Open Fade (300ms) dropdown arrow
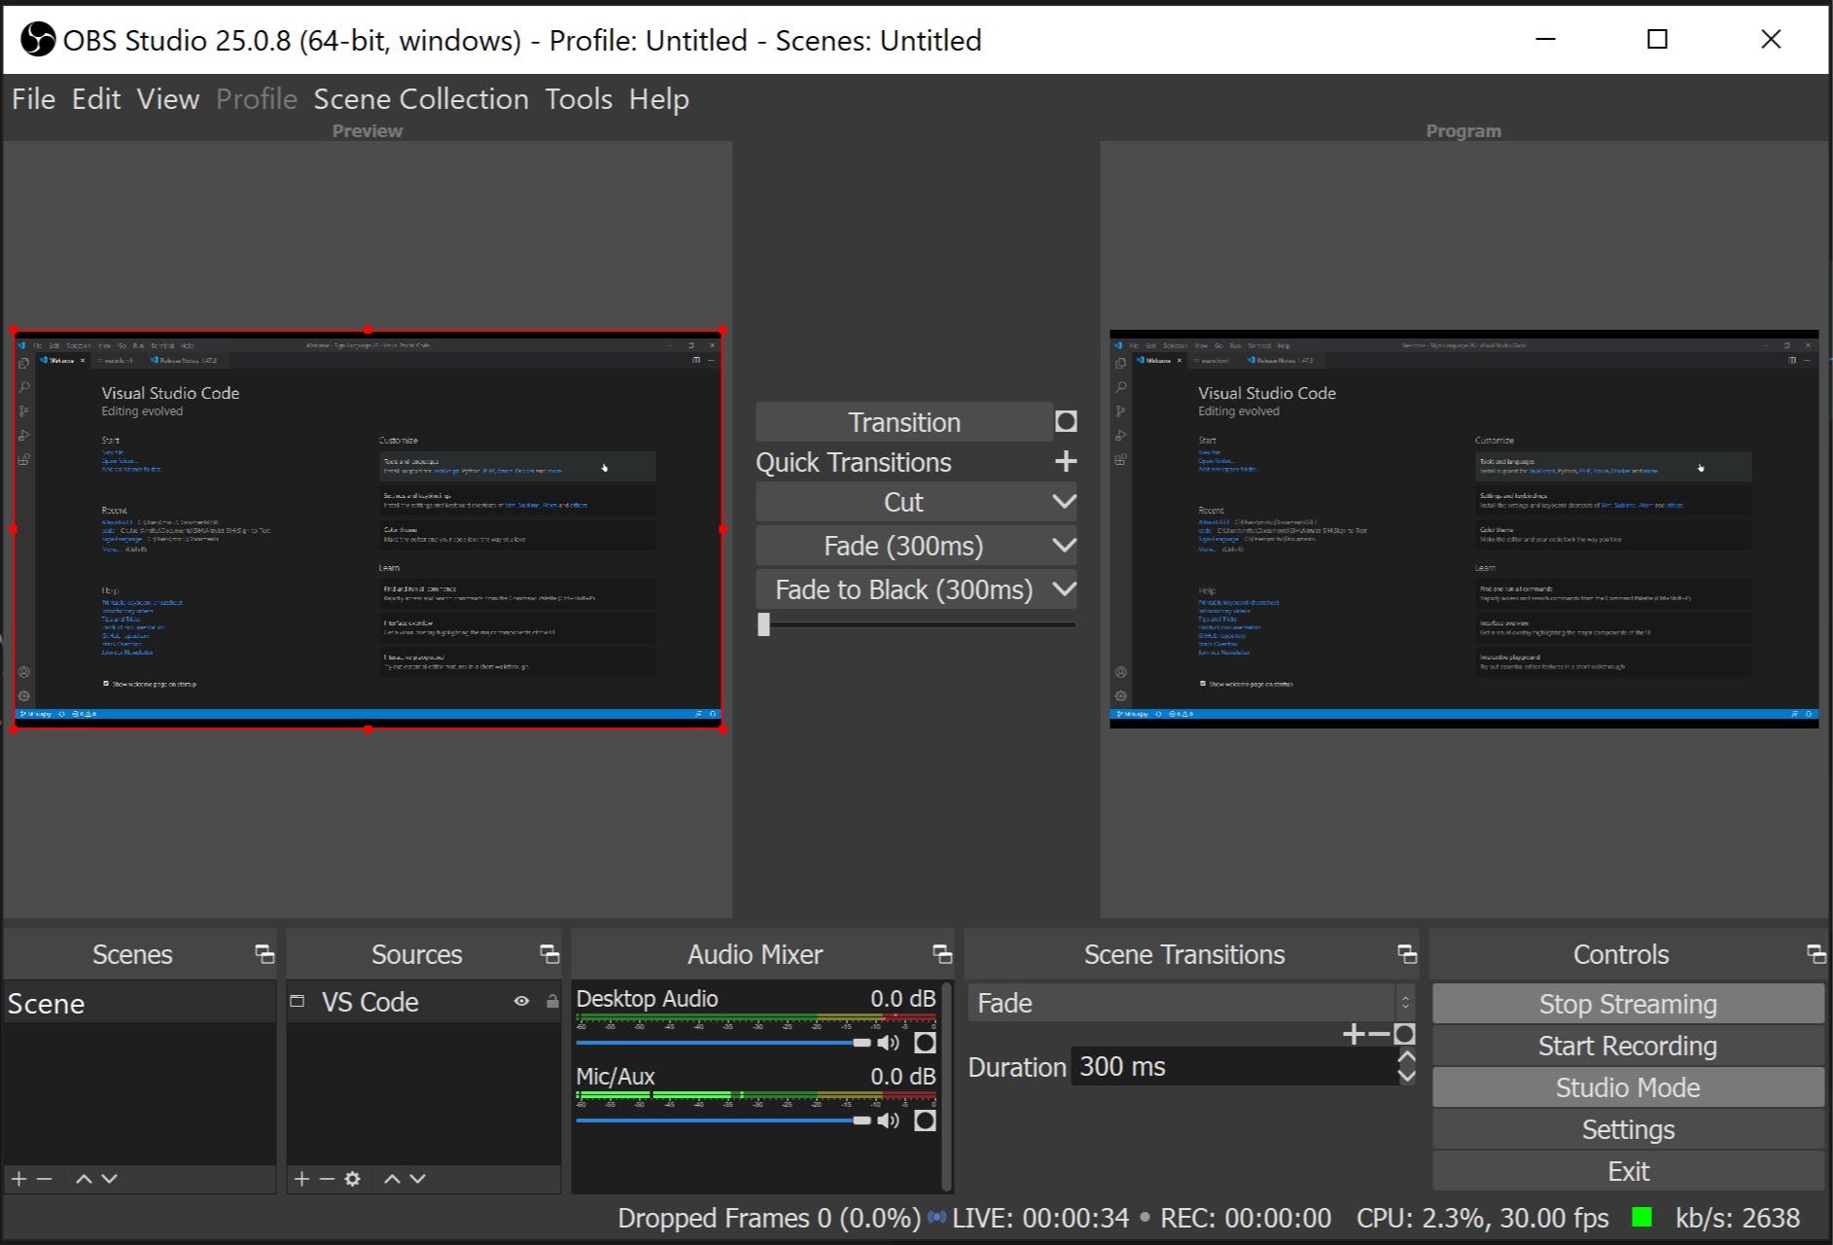Viewport: 1833px width, 1245px height. tap(1064, 546)
